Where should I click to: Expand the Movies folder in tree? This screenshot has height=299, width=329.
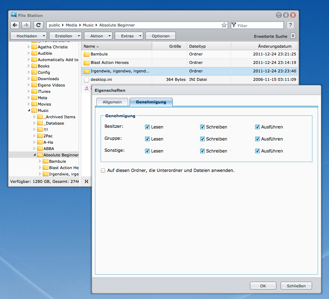29,104
